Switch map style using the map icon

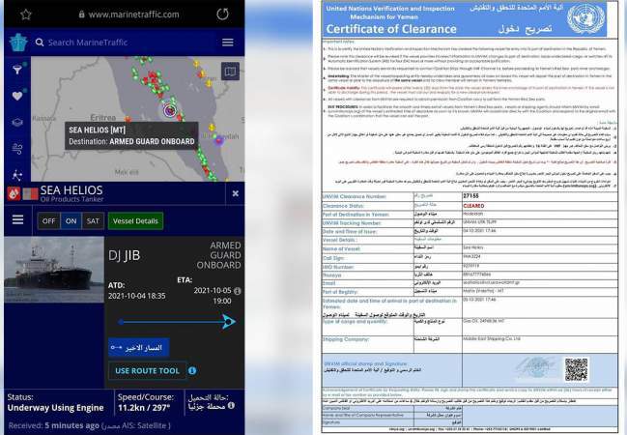click(x=230, y=72)
